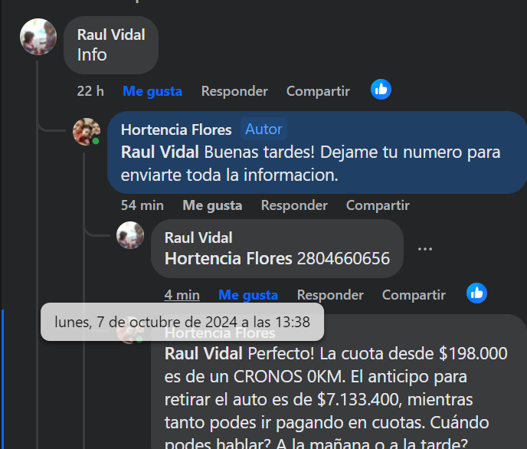Click the thumbs-up reaction beside the phone number comment
527x449 pixels.
(x=476, y=293)
